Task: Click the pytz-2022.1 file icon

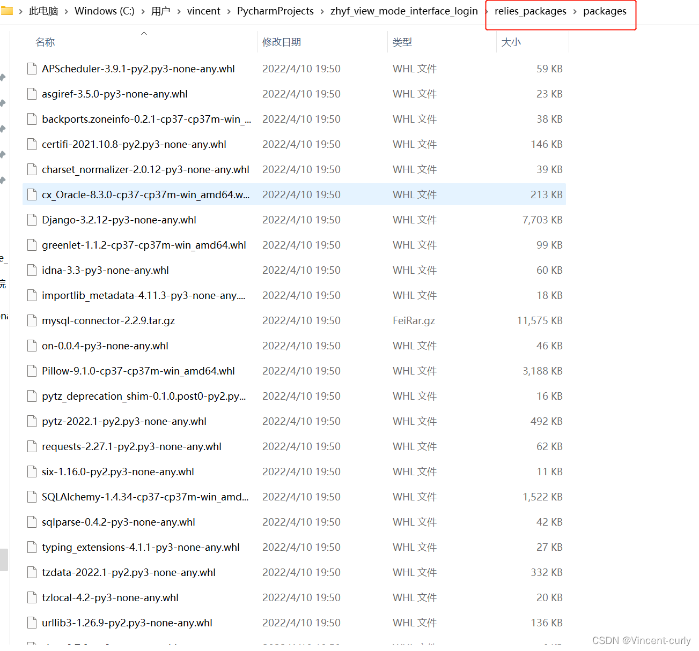Action: (x=32, y=421)
